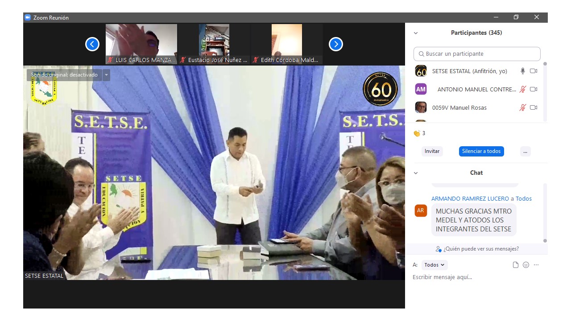Click the clapping hands reaction count

(x=419, y=133)
